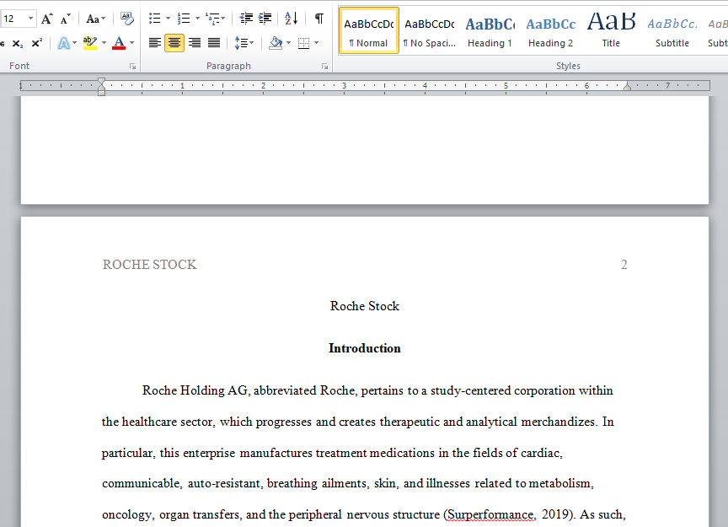Open the Shading color dropdown arrow
The image size is (728, 527).
coord(288,43)
